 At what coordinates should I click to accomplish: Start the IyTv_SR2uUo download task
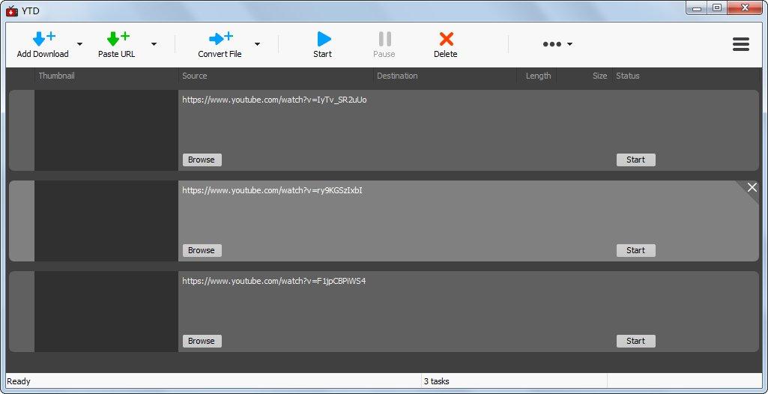click(x=636, y=160)
